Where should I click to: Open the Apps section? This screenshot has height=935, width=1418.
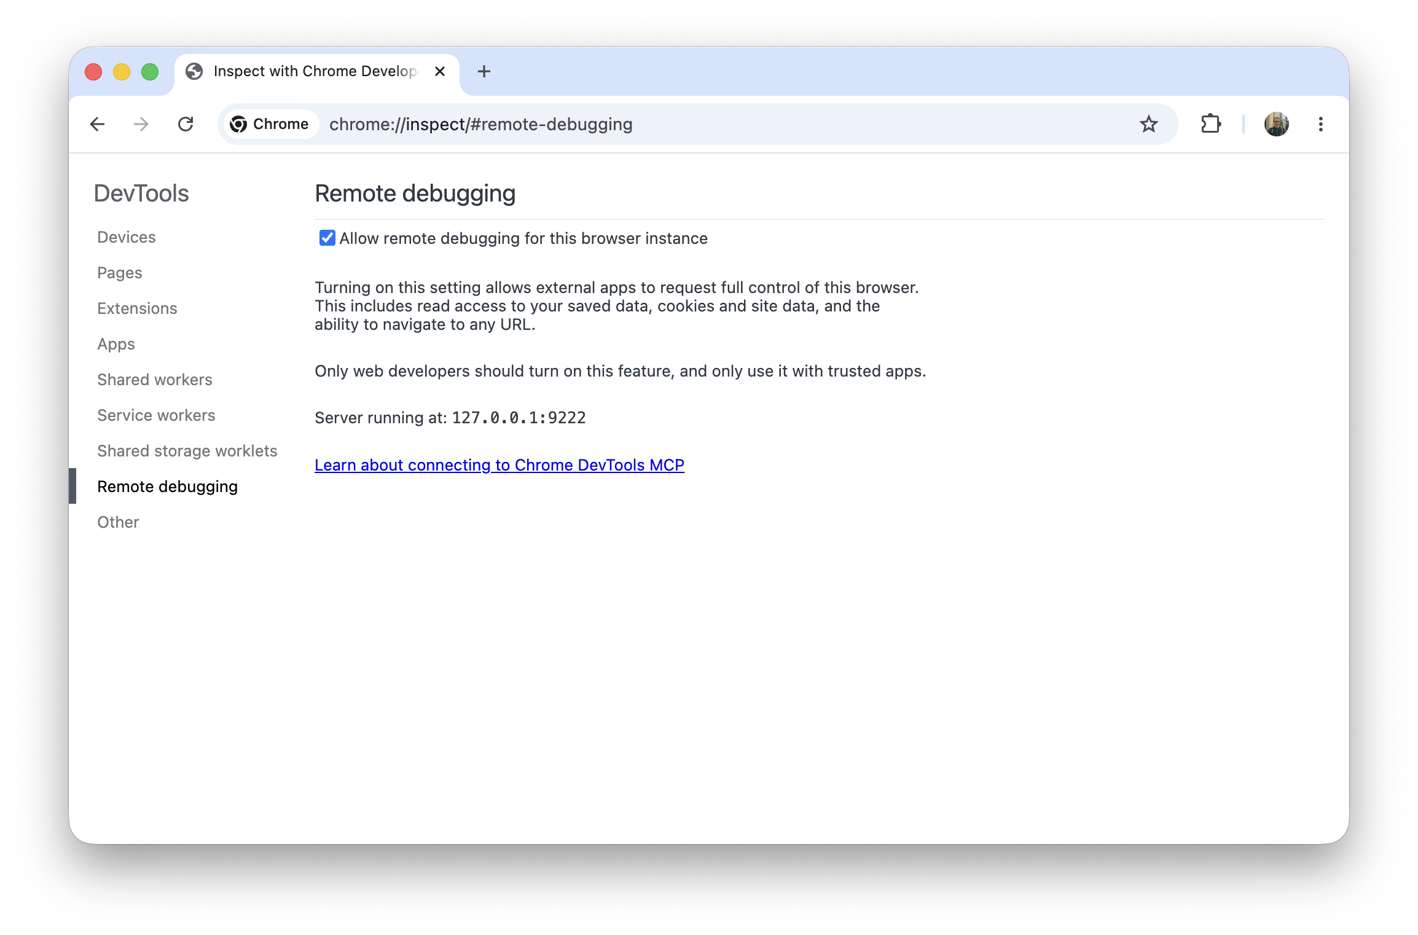click(x=116, y=344)
